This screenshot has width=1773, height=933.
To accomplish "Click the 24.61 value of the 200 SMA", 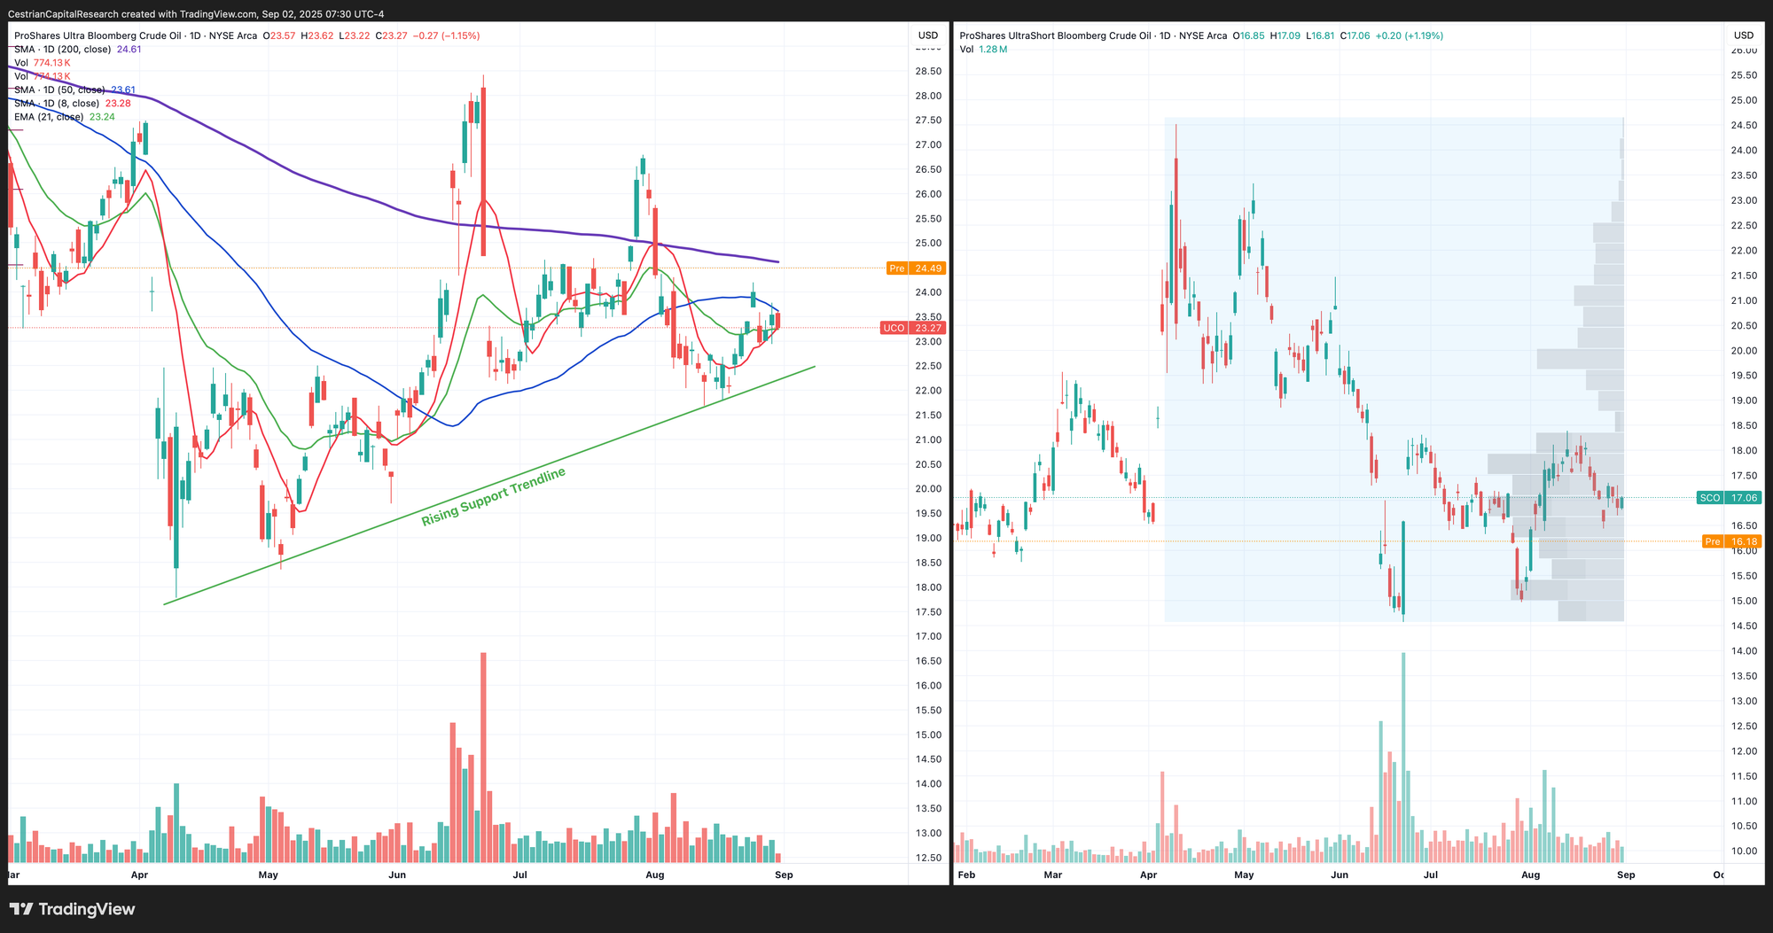I will (129, 50).
